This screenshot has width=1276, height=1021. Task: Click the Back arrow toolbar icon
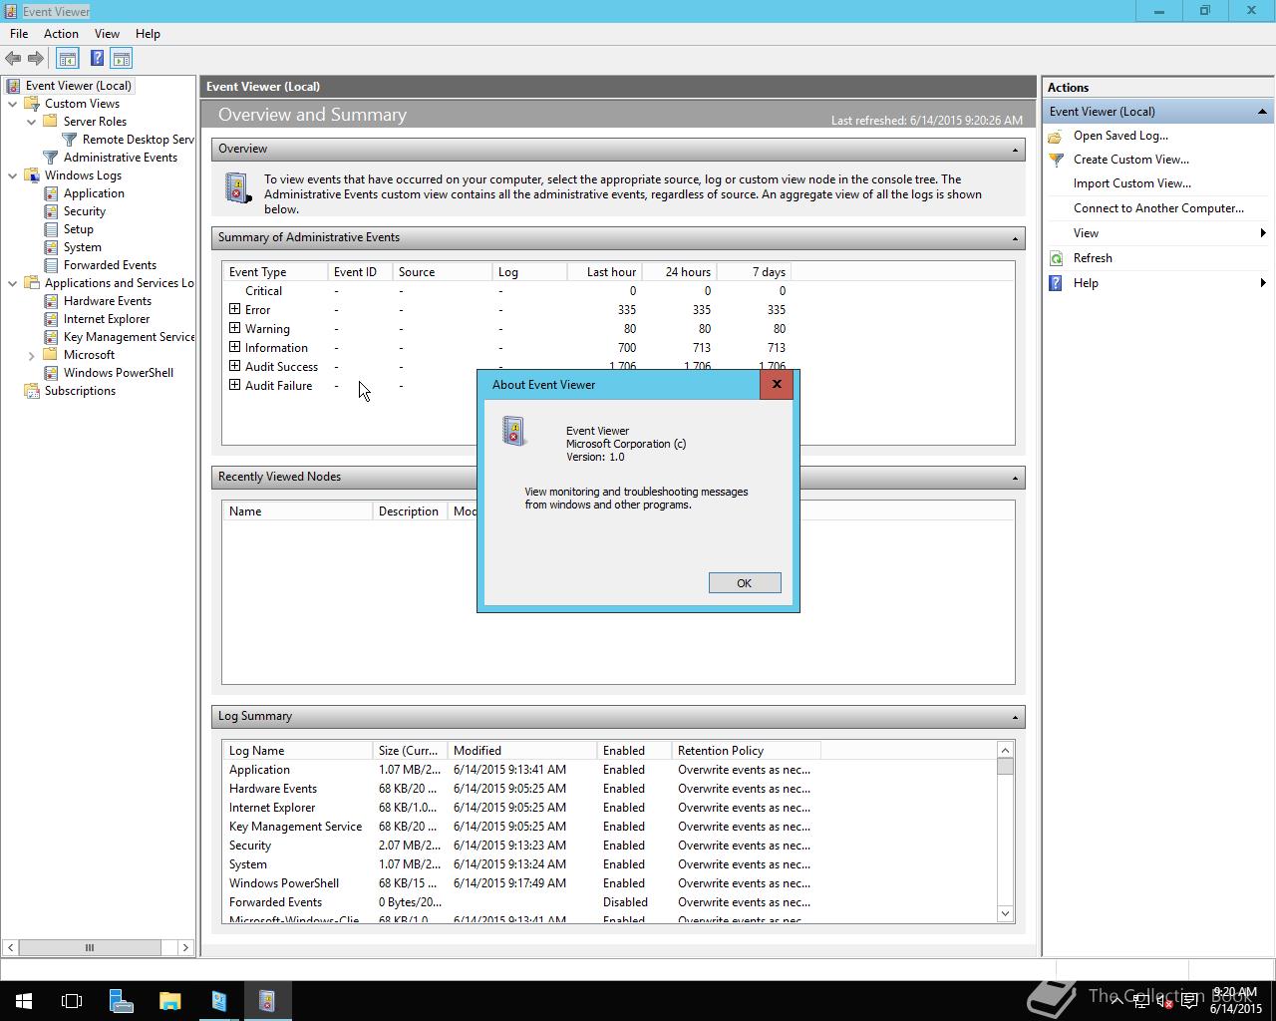coord(13,59)
